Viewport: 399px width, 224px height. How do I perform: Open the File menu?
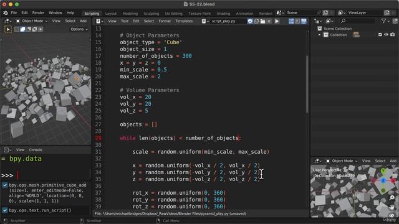tap(14, 12)
